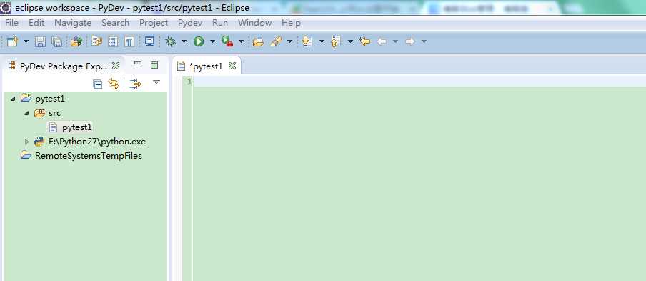Open the Run dropdown arrow

[x=212, y=41]
